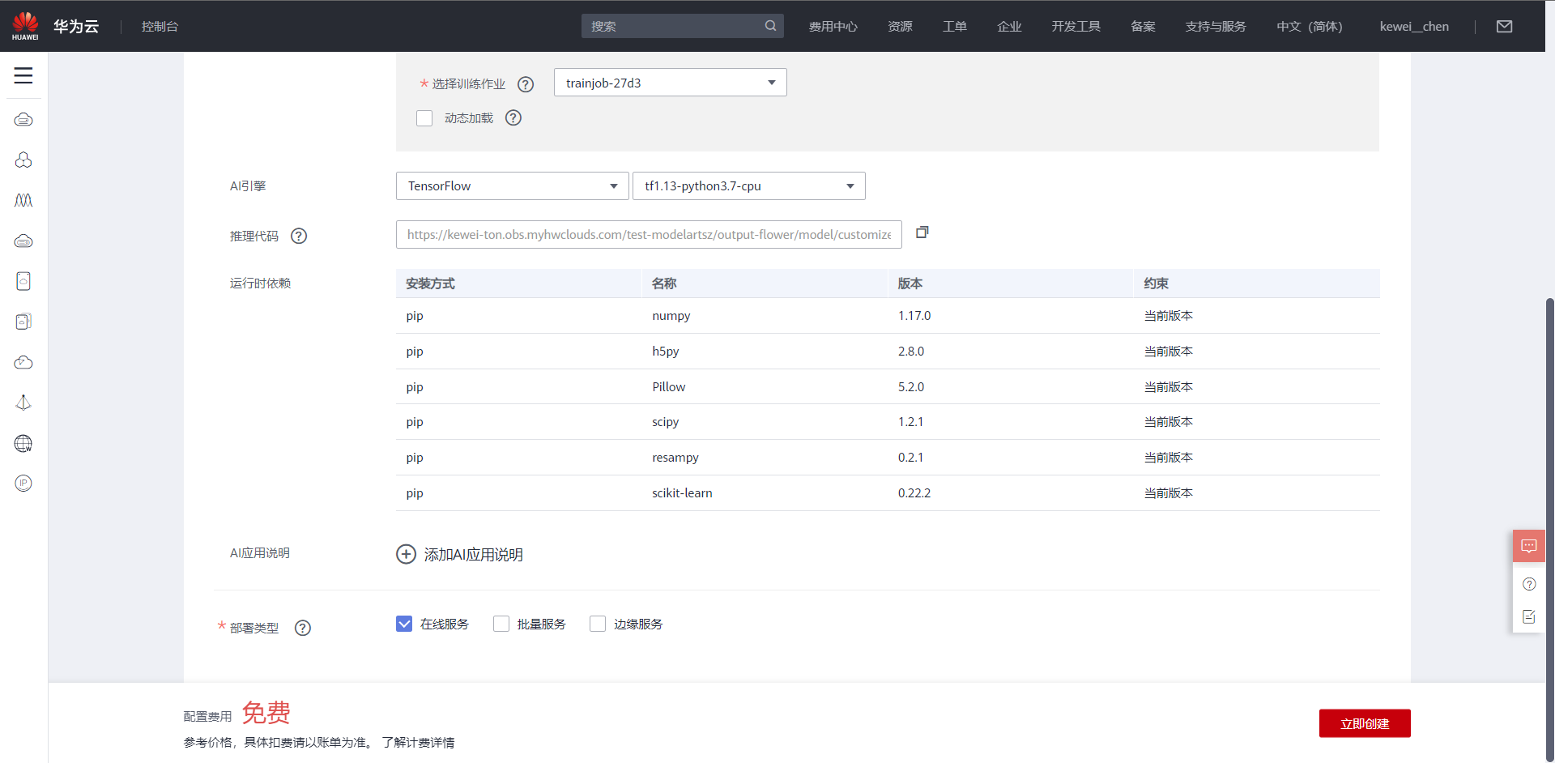Open the globe network sidebar icon
1555x763 pixels.
(x=23, y=443)
